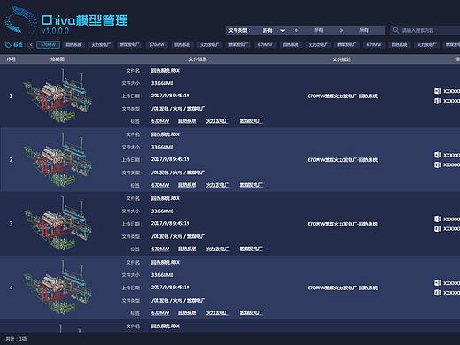Toggle the second 回热系统 tag in top tag bar

click(x=182, y=45)
